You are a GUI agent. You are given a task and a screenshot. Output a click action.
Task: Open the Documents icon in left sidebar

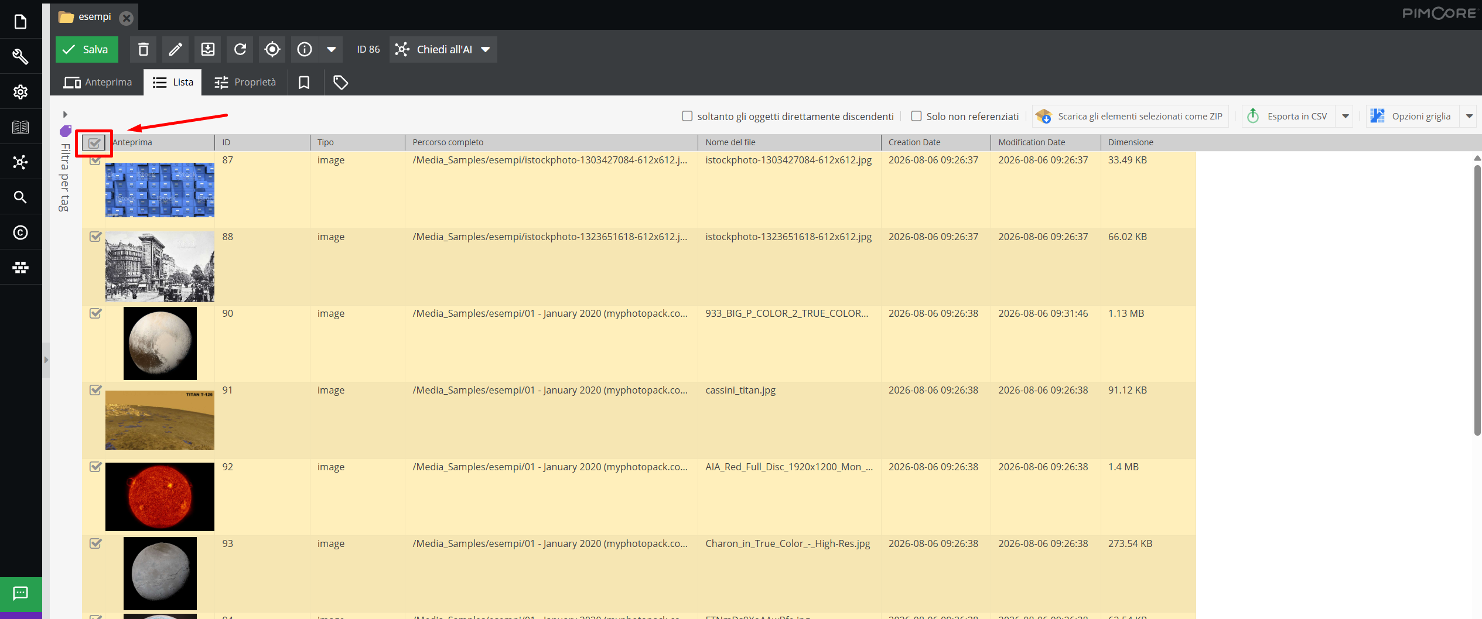coord(21,22)
